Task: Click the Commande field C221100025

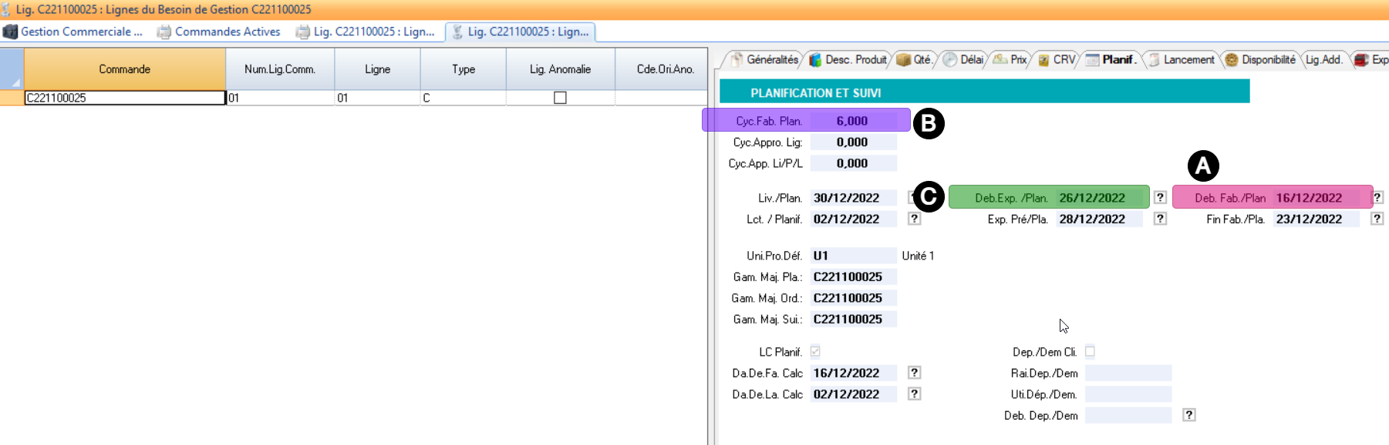Action: click(124, 98)
